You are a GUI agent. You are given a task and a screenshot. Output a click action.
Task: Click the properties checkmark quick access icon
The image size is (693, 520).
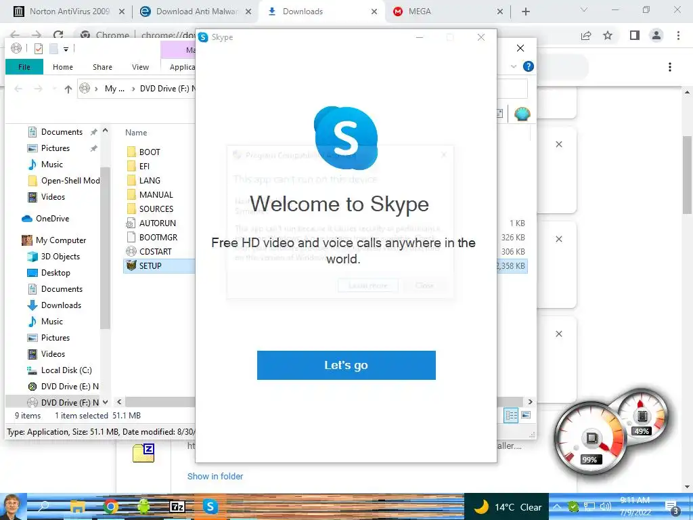(x=39, y=49)
